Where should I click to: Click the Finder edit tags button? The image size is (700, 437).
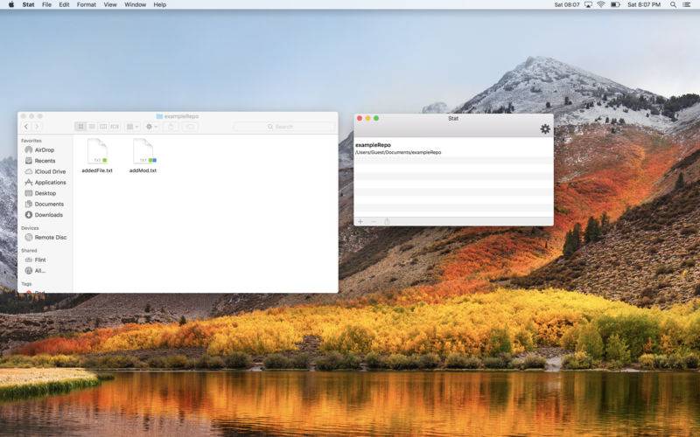pos(189,127)
